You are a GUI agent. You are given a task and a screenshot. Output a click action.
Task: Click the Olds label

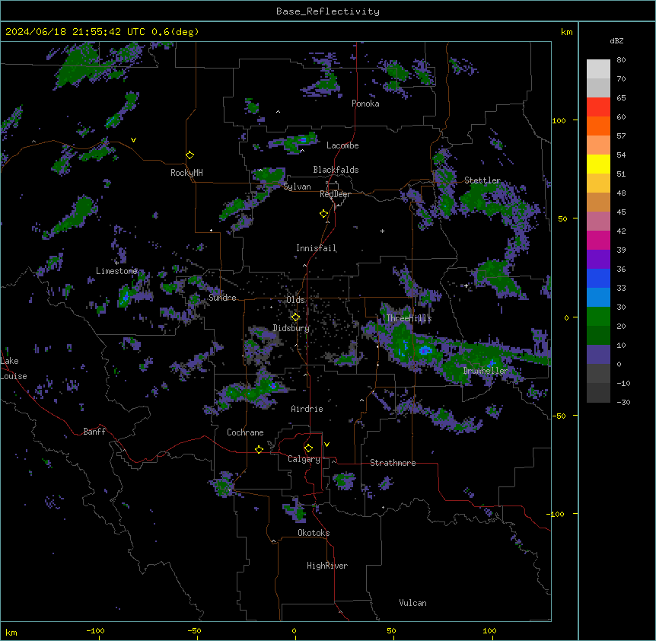coord(295,300)
